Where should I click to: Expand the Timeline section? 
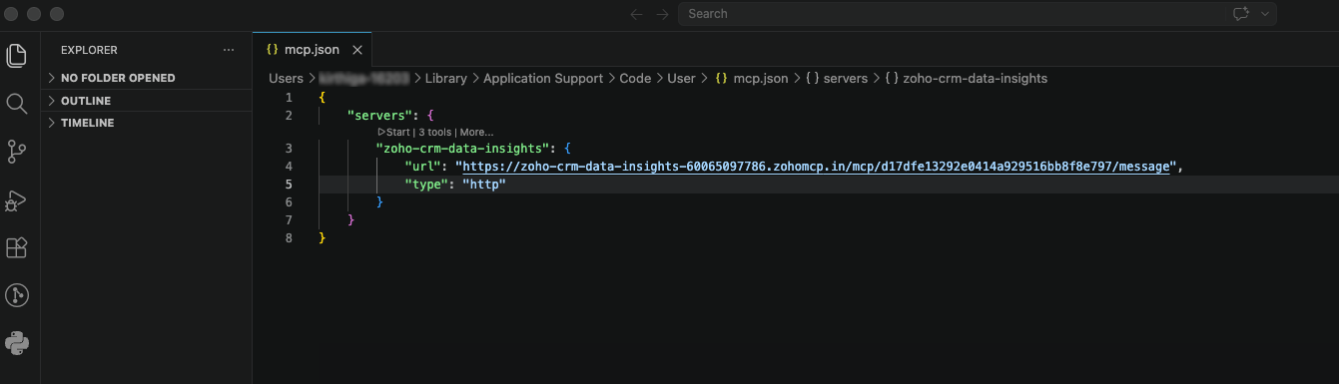(147, 123)
